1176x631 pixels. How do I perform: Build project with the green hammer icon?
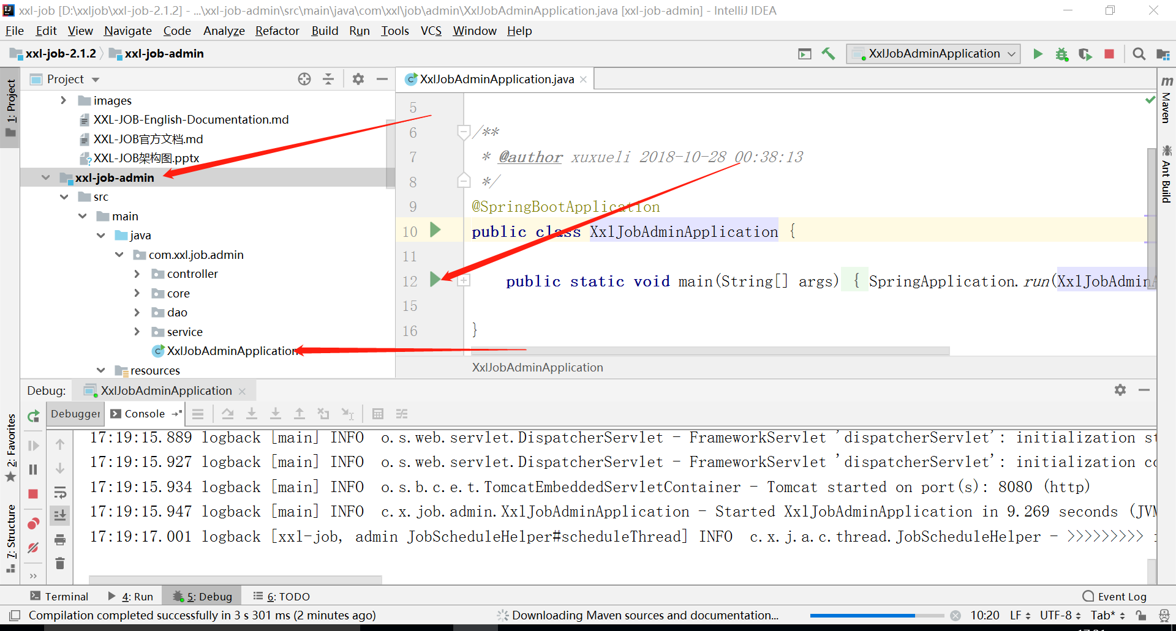pyautogui.click(x=828, y=54)
